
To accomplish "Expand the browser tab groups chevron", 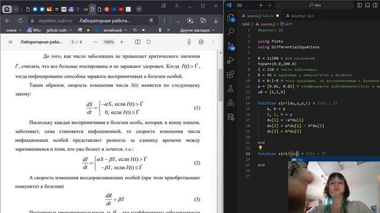I will point(15,9).
